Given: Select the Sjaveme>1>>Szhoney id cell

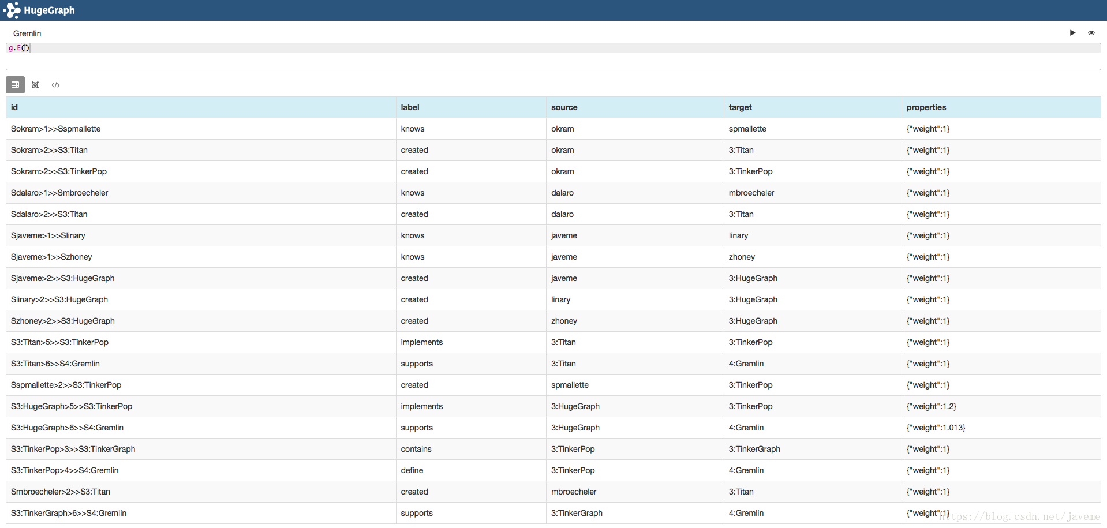Looking at the screenshot, I should pyautogui.click(x=201, y=257).
